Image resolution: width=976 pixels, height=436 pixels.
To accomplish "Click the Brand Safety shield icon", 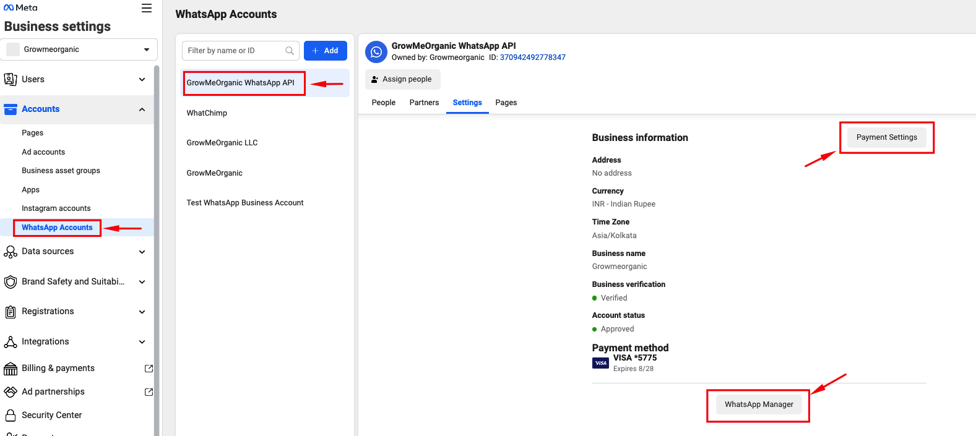I will (11, 282).
